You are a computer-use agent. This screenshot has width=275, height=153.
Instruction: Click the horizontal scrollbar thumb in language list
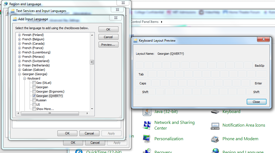point(50,113)
